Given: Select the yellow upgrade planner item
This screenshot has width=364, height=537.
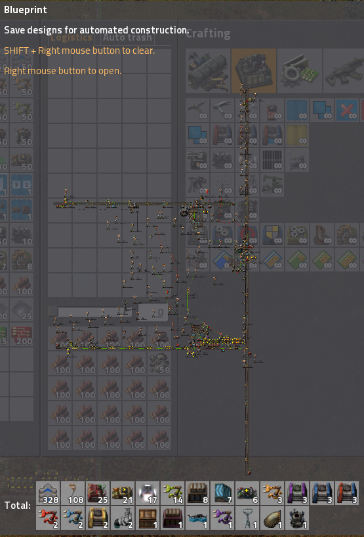Looking at the screenshot, I should tap(297, 135).
